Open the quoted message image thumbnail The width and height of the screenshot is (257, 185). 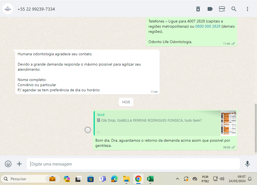[x=228, y=123]
